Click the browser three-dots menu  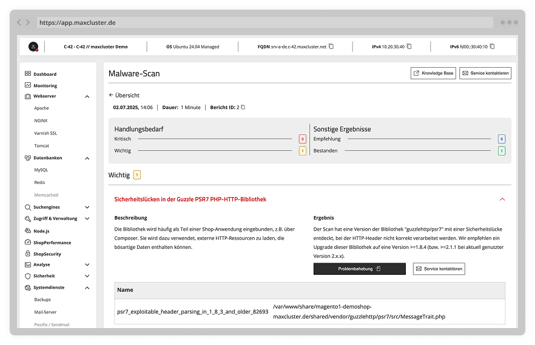point(509,22)
